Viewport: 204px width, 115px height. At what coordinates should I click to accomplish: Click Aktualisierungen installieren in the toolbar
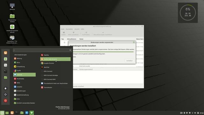[103, 34]
